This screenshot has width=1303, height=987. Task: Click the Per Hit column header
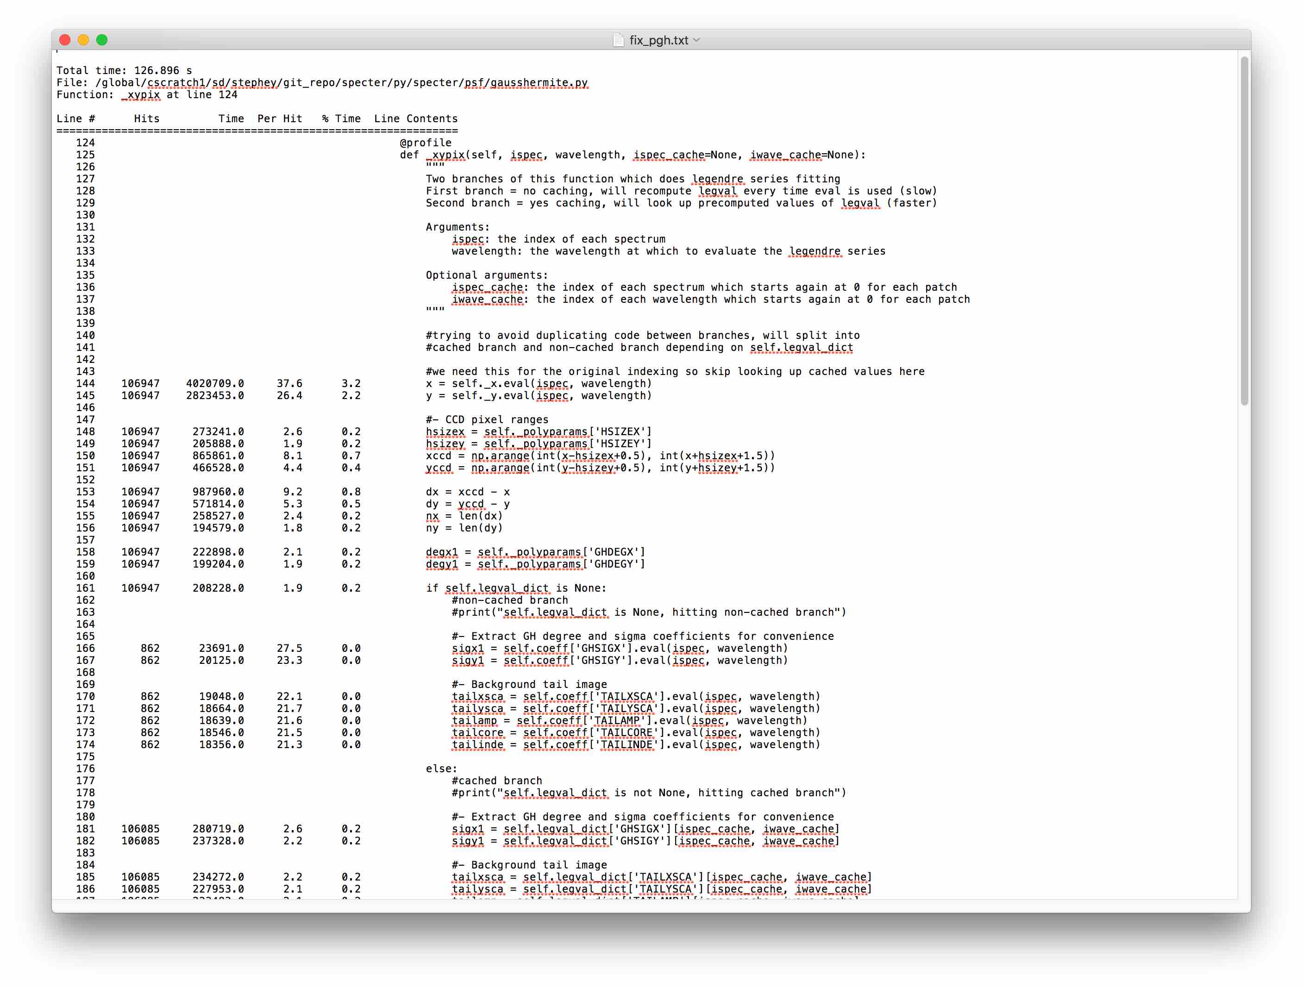tap(279, 118)
